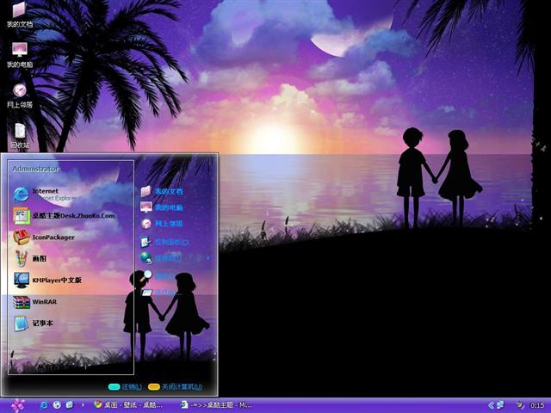This screenshot has height=413, width=551.
Task: Switch to the -=>>桌酷主题 taskbar window
Action: point(216,405)
